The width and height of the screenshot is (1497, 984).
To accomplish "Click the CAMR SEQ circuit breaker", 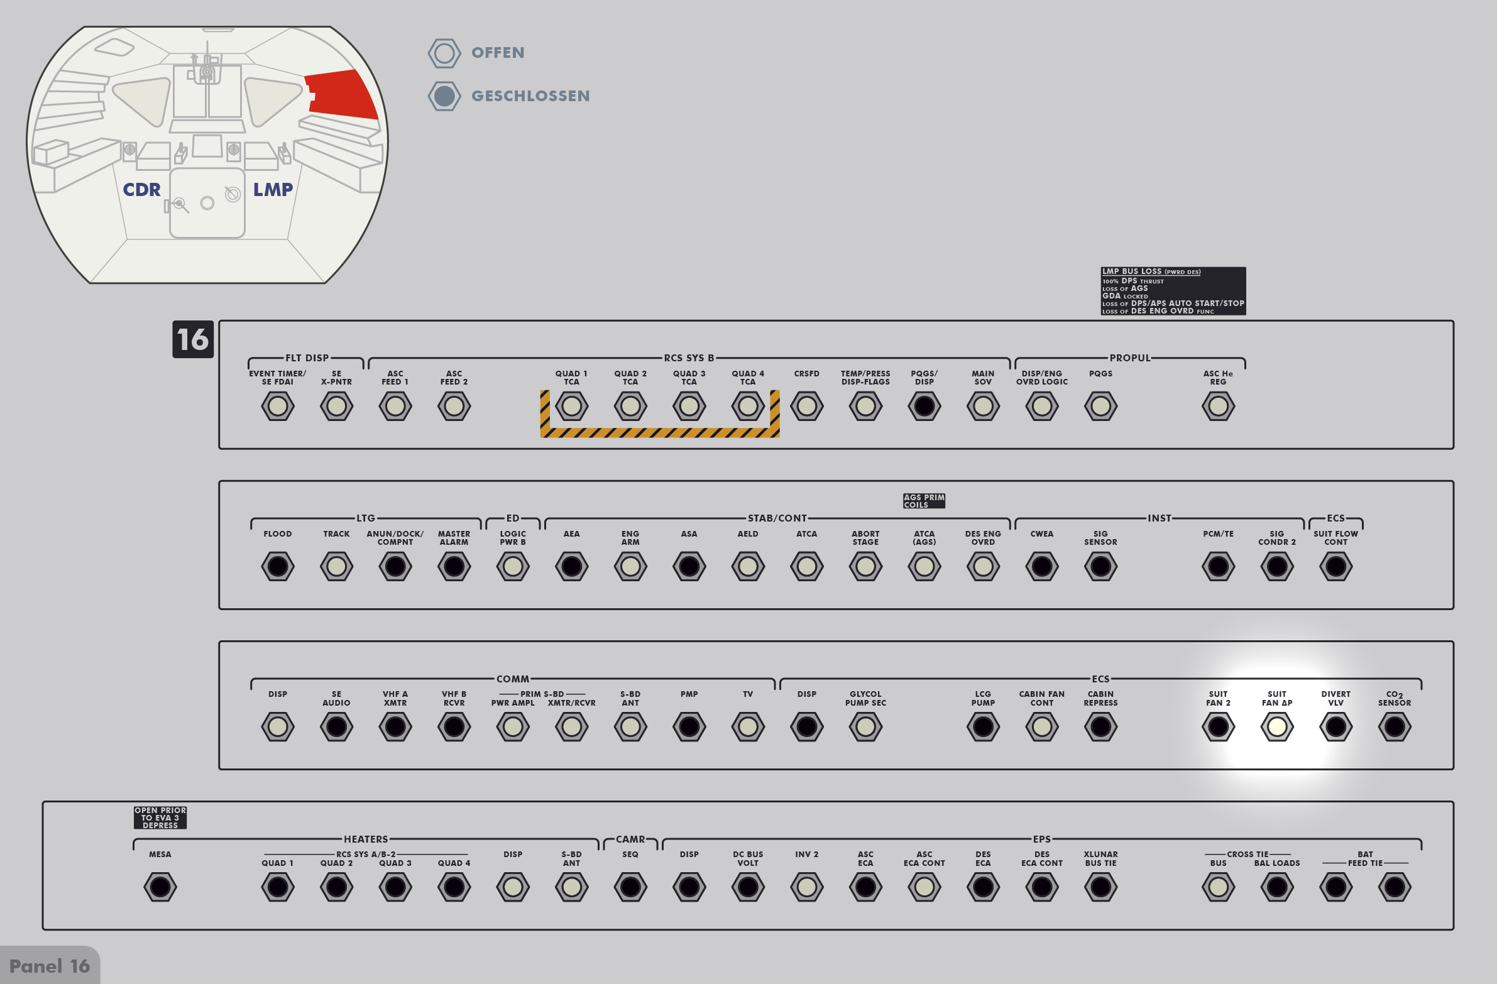I will 630,887.
